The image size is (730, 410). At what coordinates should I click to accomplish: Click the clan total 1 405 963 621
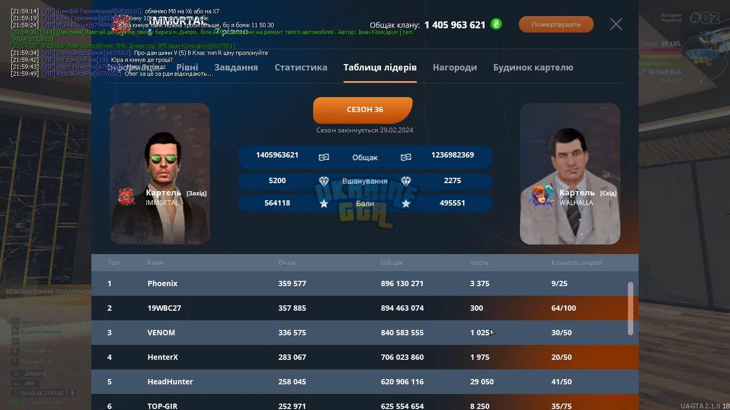455,25
